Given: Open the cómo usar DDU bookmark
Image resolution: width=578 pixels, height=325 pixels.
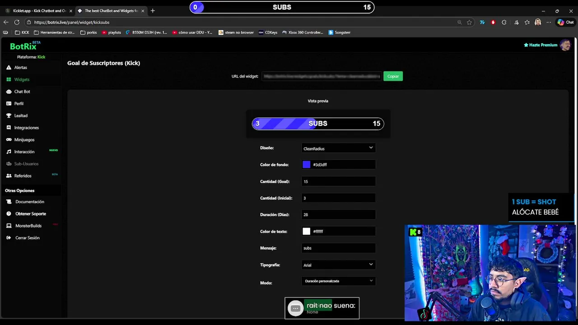Looking at the screenshot, I should (x=192, y=32).
